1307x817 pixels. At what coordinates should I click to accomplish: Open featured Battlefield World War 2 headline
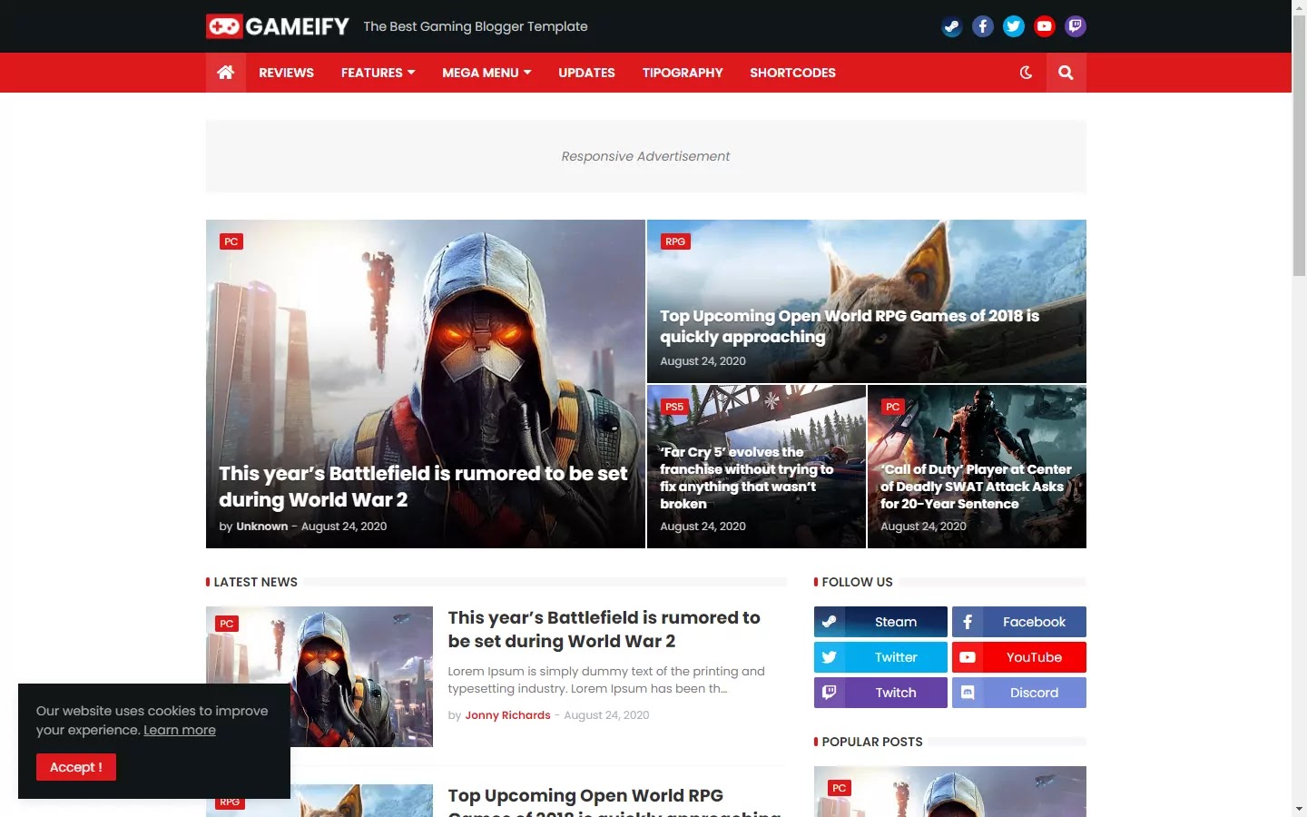point(423,487)
